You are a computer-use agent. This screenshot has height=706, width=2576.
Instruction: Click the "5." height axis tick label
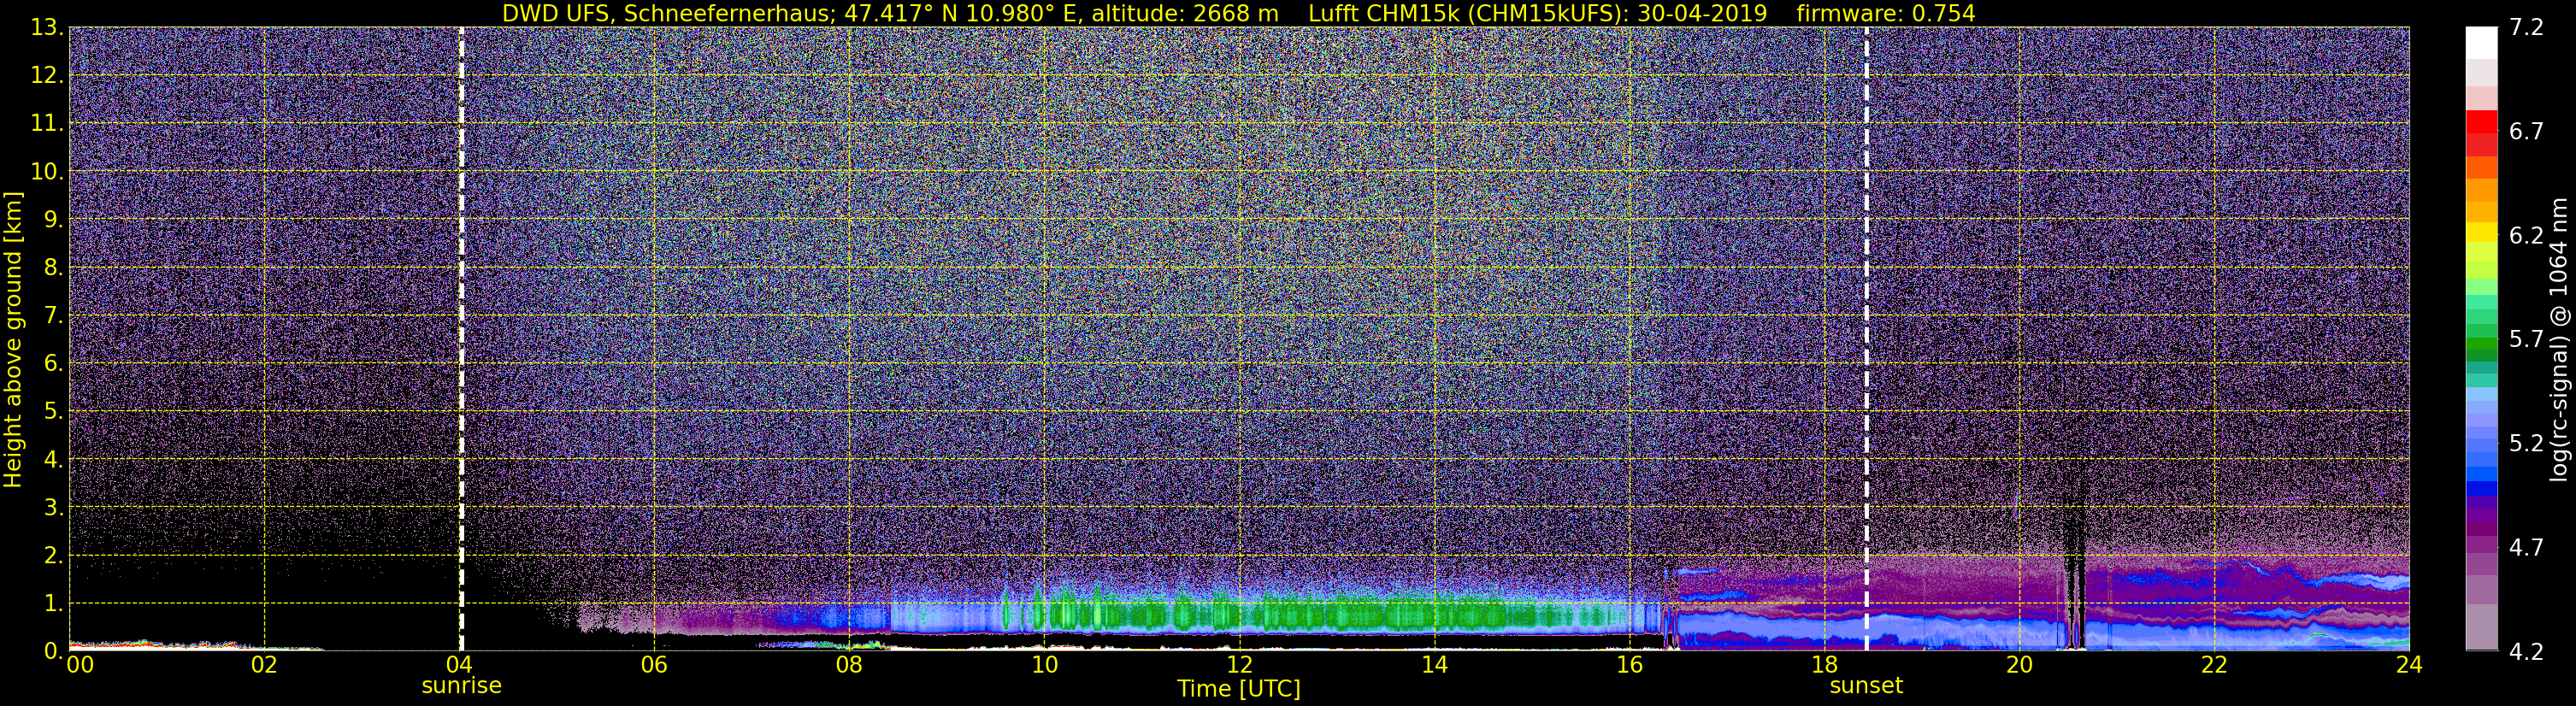[53, 412]
